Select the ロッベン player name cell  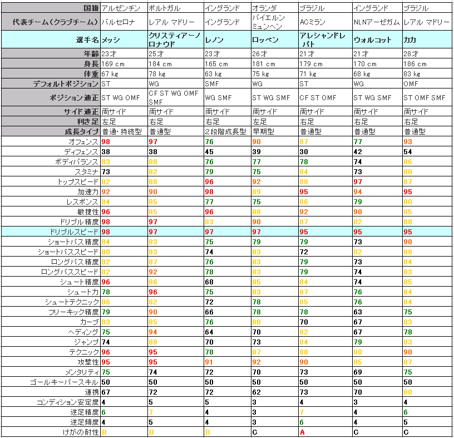(274, 40)
